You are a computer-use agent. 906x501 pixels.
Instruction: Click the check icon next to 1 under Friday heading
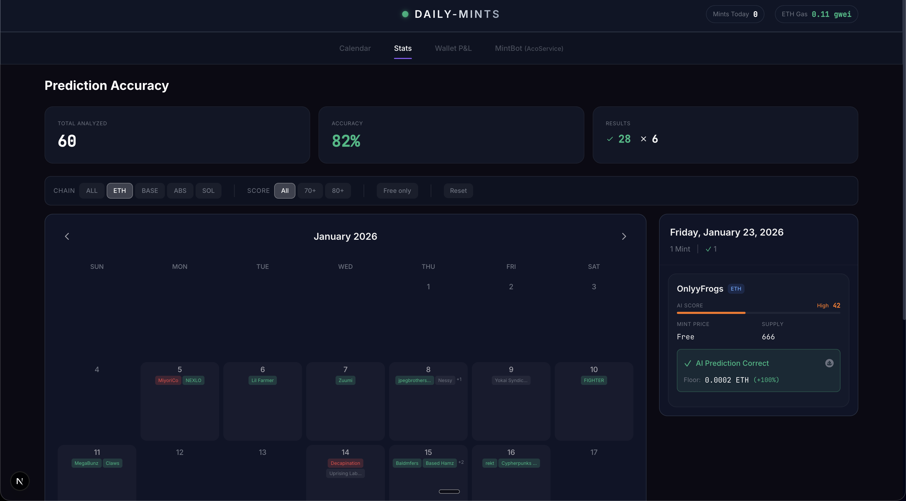pyautogui.click(x=708, y=249)
